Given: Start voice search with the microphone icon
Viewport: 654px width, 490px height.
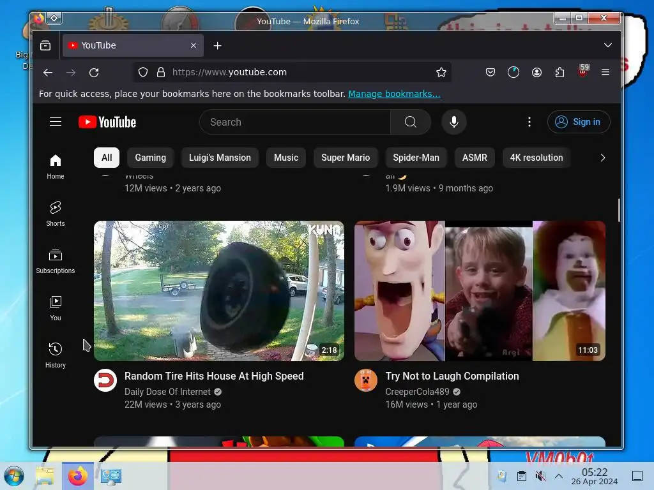Looking at the screenshot, I should point(454,122).
